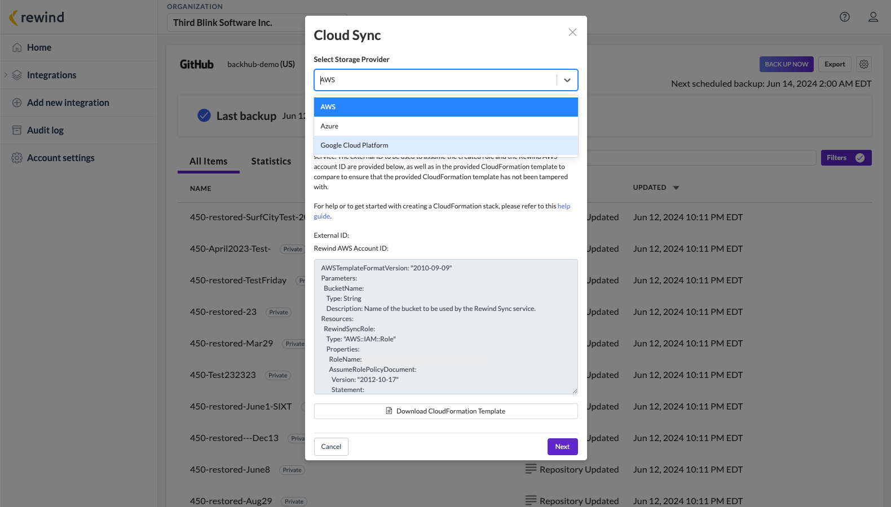Open the 450-restored-Aug29 repository
The width and height of the screenshot is (891, 507).
[x=231, y=501]
